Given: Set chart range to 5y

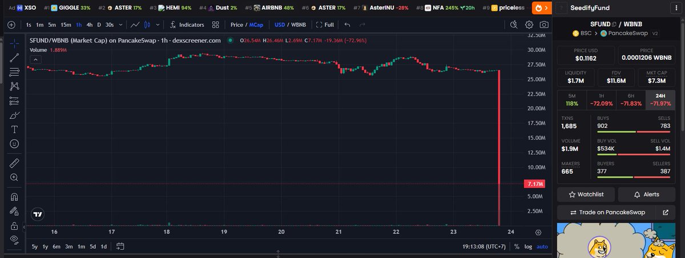Looking at the screenshot, I should coord(34,247).
